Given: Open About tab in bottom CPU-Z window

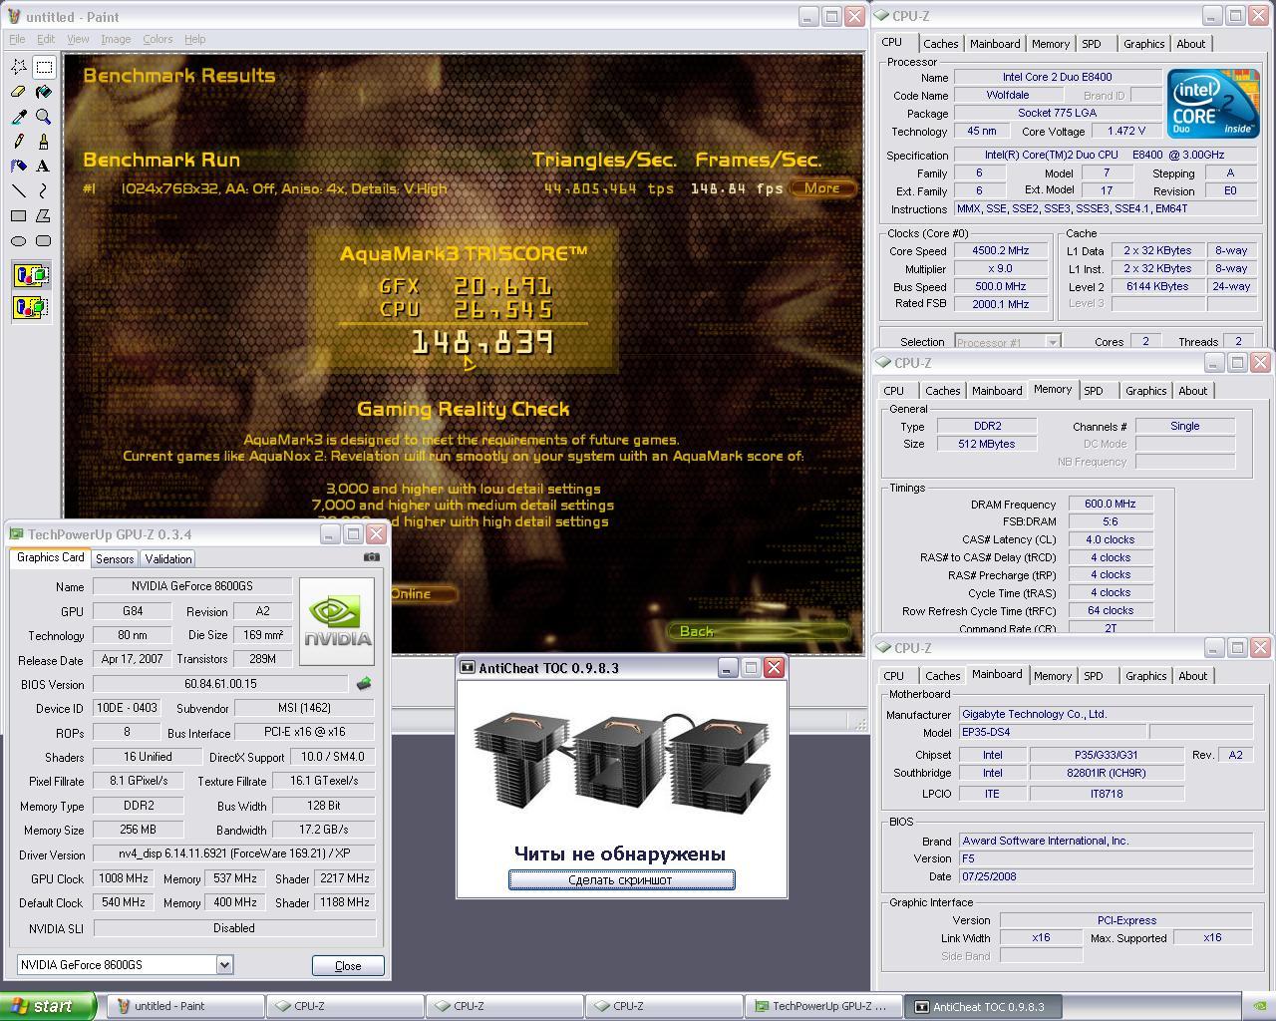Looking at the screenshot, I should tap(1193, 676).
